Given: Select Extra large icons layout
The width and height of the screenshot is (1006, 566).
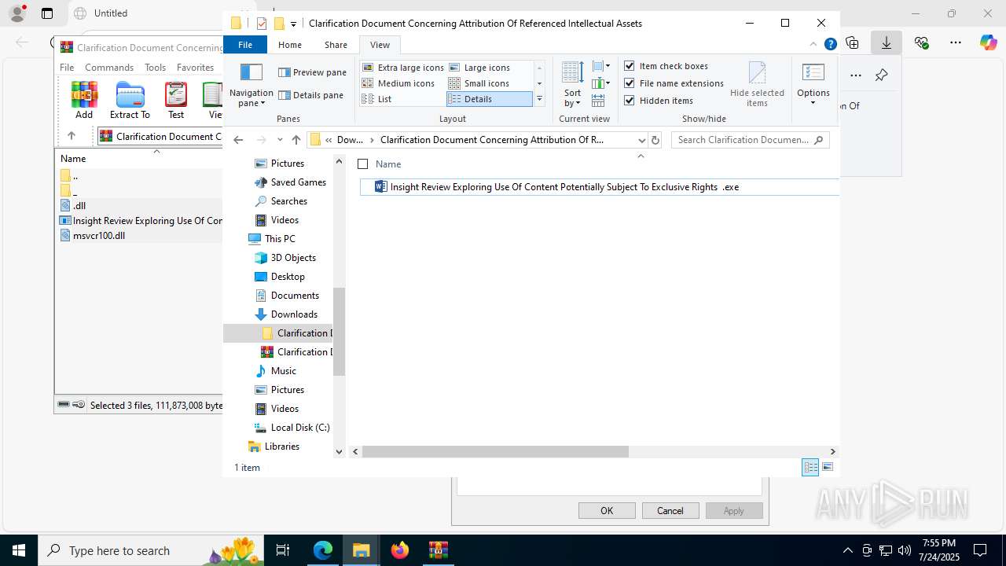Looking at the screenshot, I should pyautogui.click(x=403, y=68).
